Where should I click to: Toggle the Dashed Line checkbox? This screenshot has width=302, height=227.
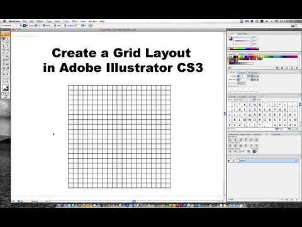coord(229,86)
